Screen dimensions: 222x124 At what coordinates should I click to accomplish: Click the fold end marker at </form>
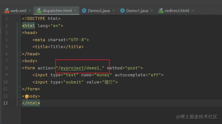(20, 89)
